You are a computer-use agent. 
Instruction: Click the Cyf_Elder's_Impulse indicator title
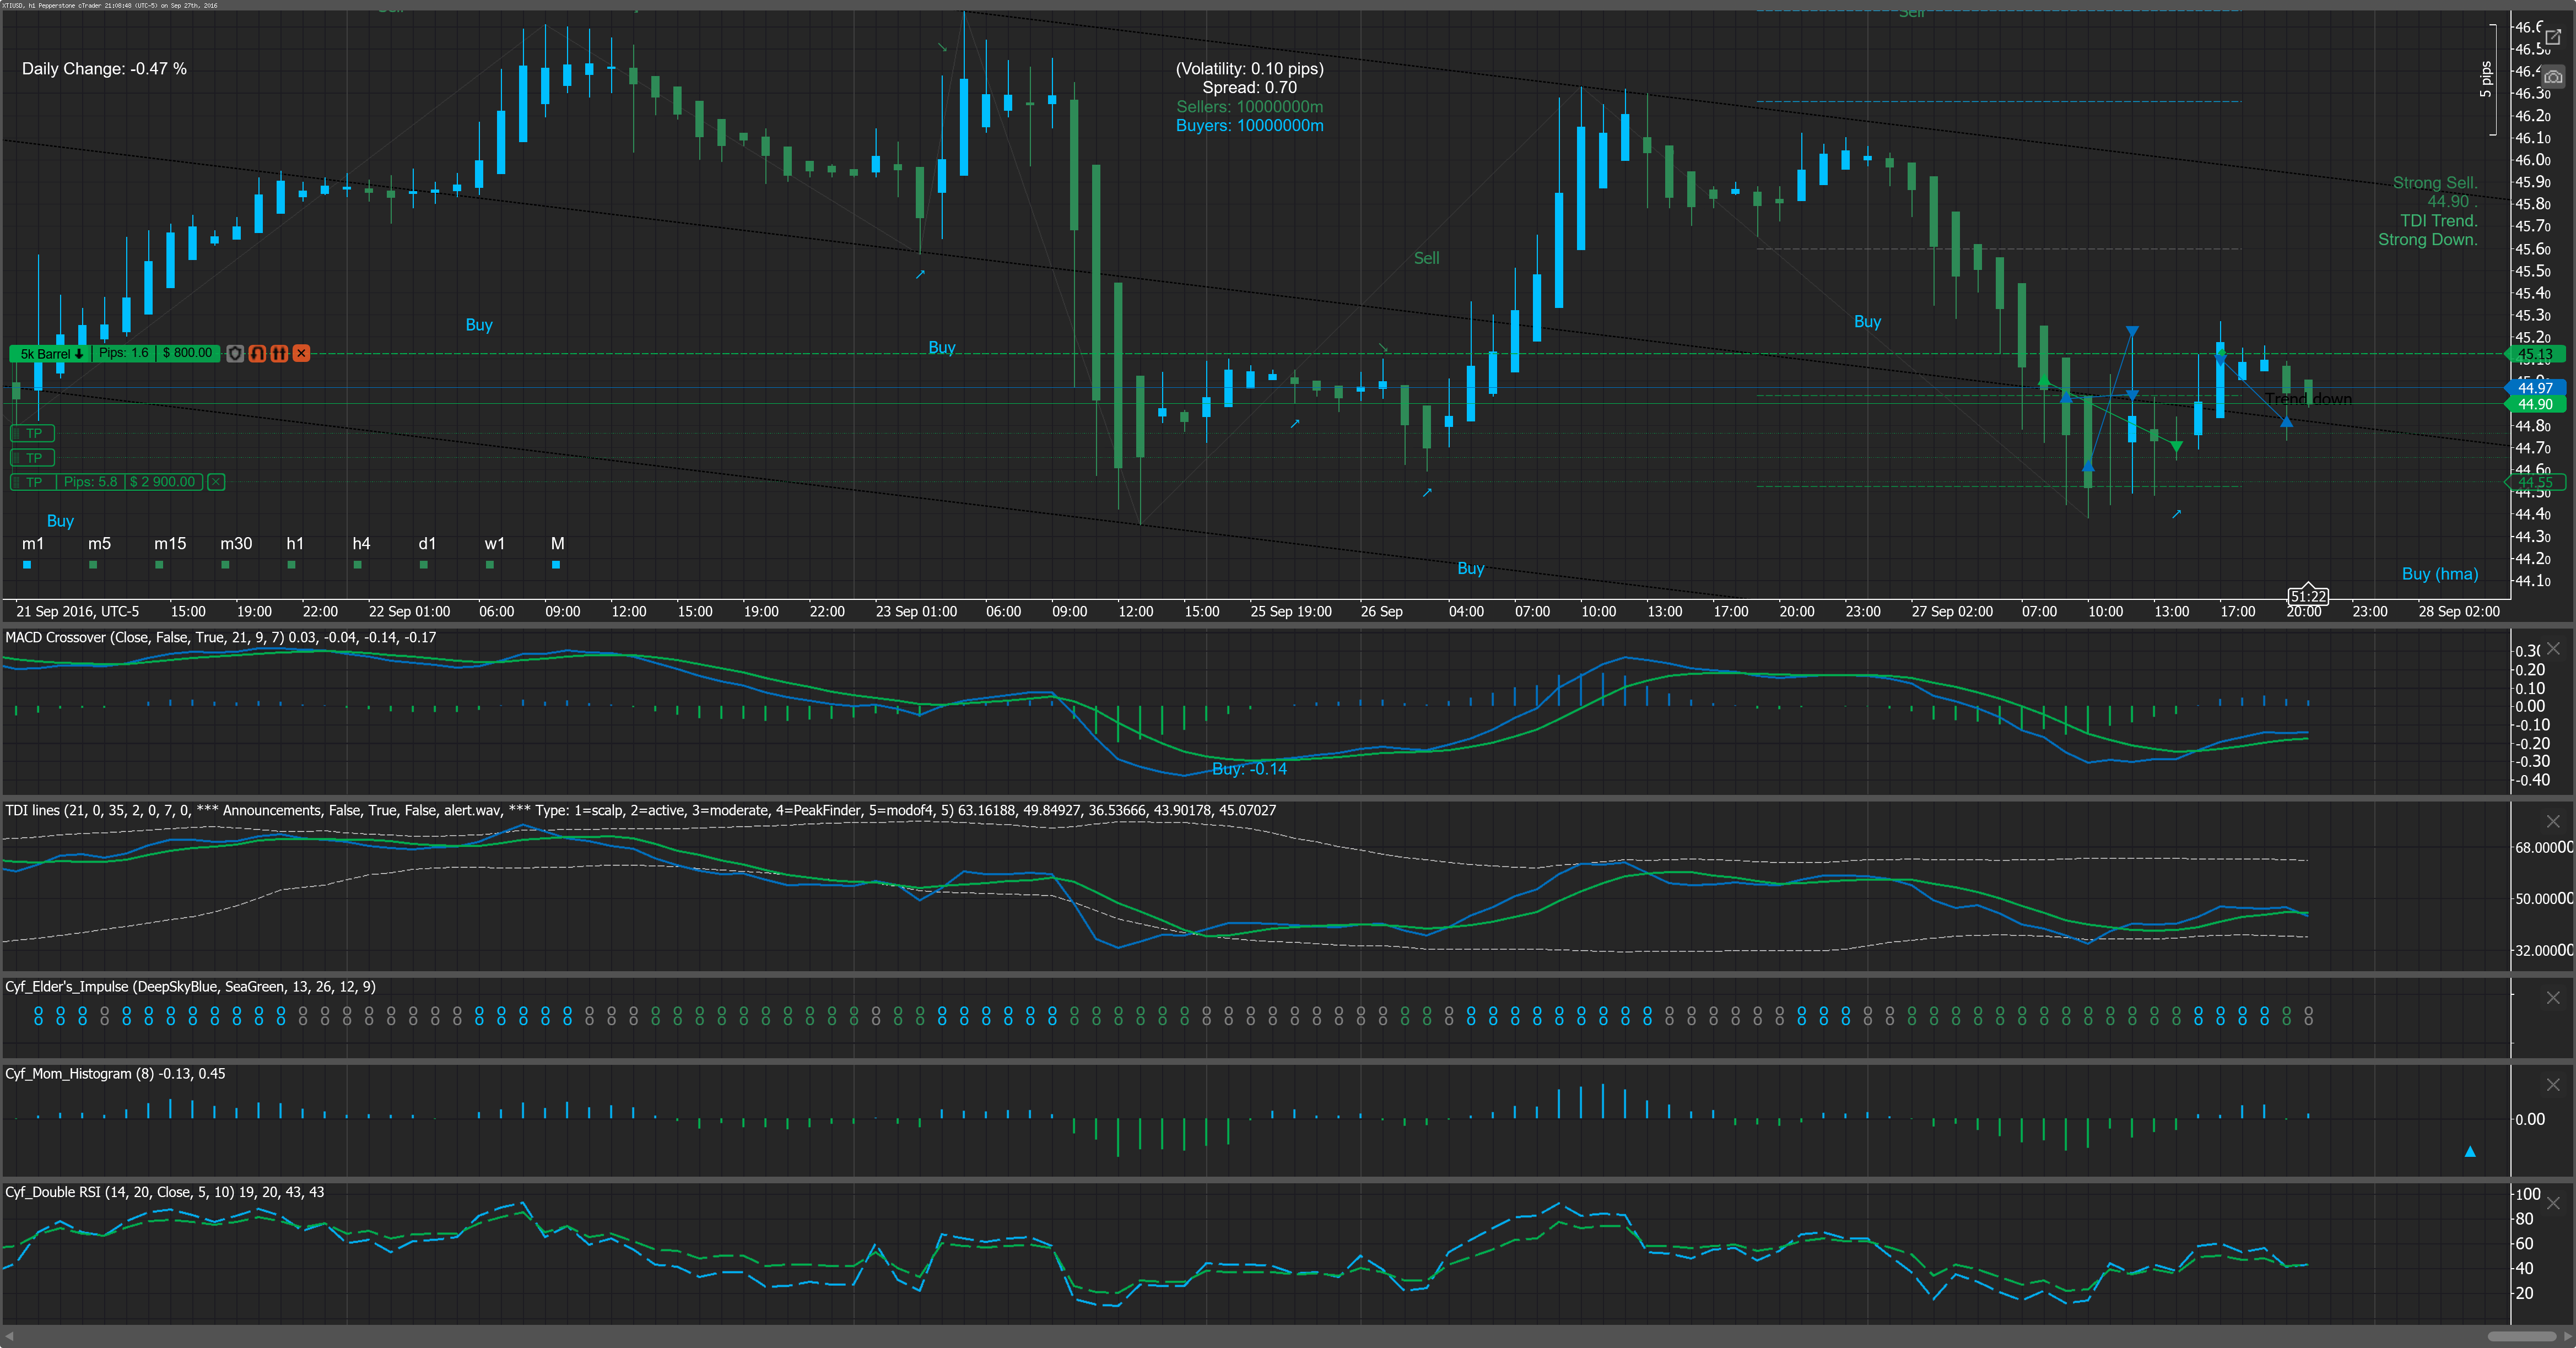click(x=190, y=986)
